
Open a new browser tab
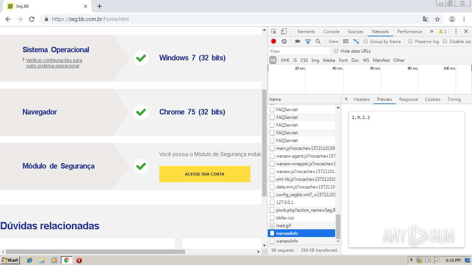[x=100, y=6]
